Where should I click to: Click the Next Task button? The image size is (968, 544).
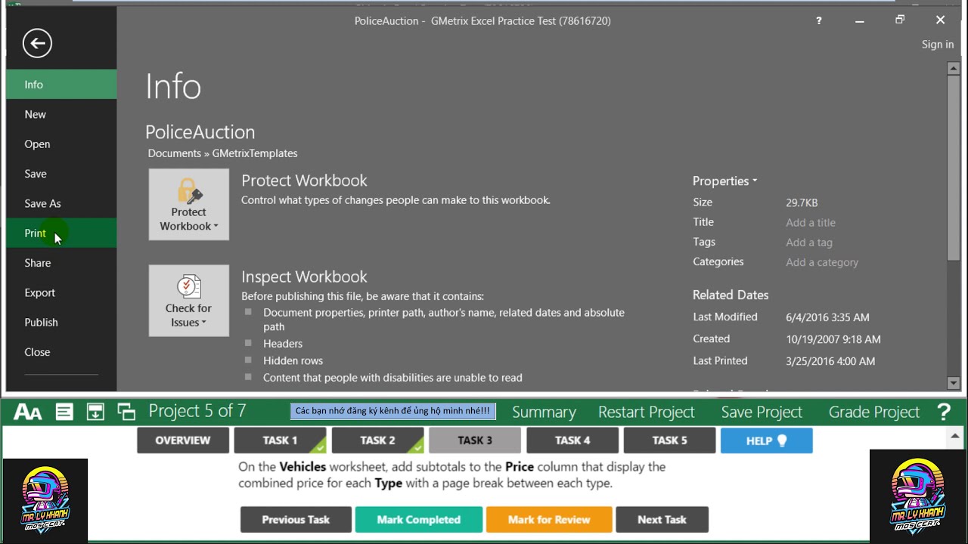click(662, 520)
